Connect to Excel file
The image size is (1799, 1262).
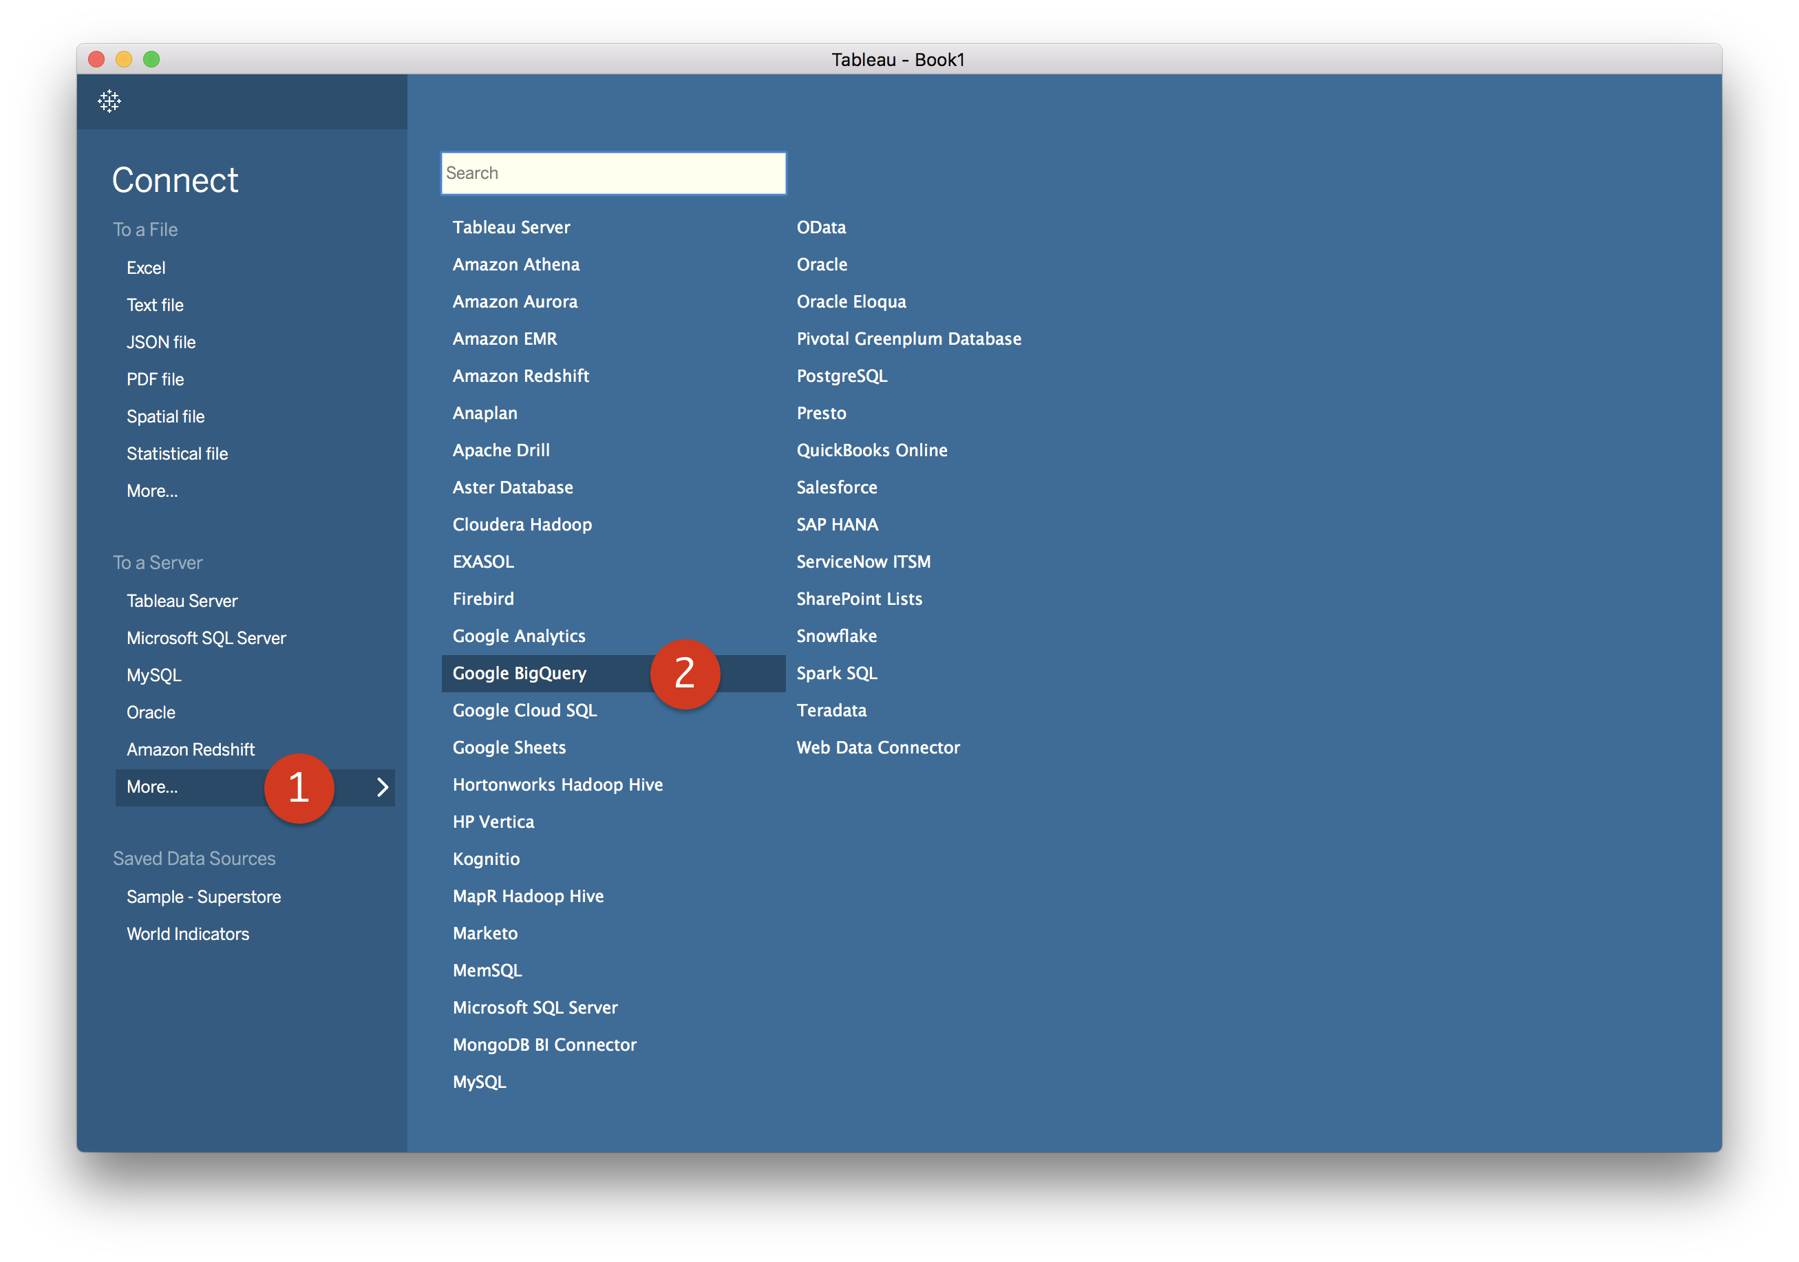[x=146, y=268]
